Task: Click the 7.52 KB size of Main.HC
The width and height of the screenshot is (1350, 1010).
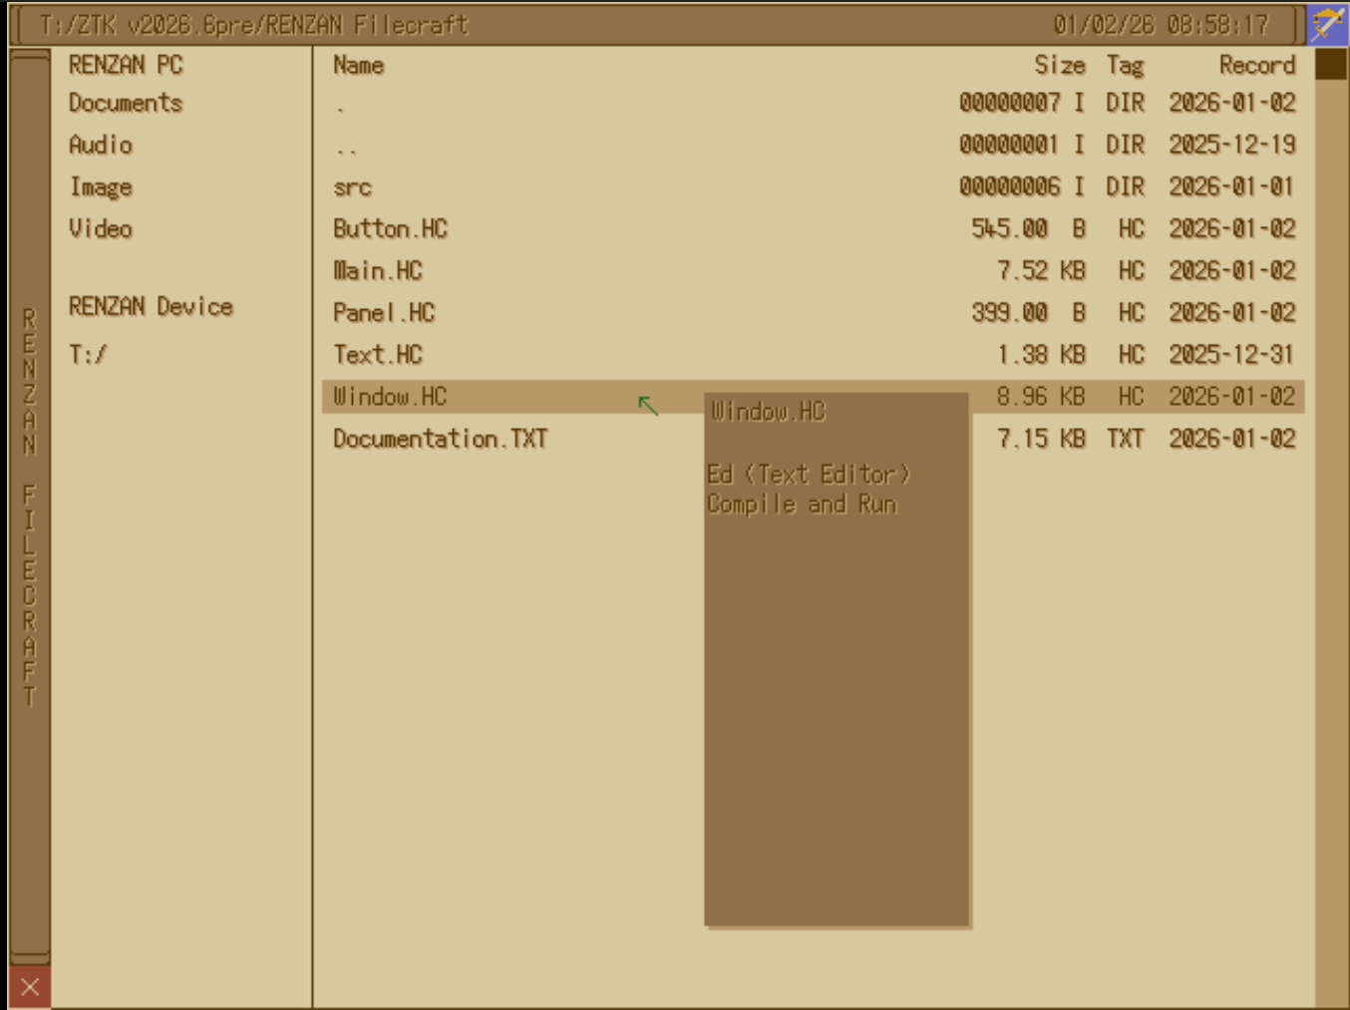Action: click(x=1041, y=270)
